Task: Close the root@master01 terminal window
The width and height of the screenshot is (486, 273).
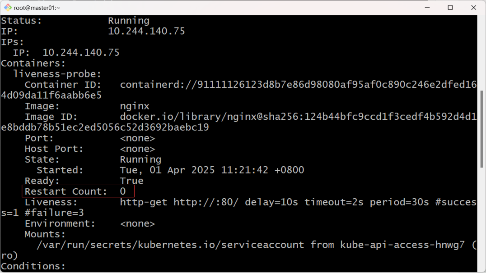Action: click(x=474, y=7)
